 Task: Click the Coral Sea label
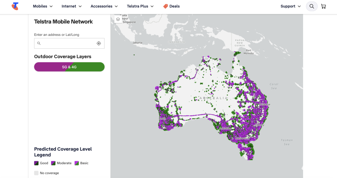(x=274, y=86)
